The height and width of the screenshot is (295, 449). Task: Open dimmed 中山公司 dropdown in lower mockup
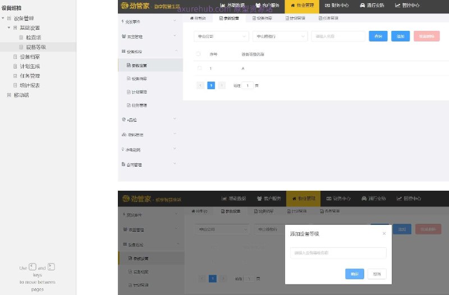[x=222, y=229]
